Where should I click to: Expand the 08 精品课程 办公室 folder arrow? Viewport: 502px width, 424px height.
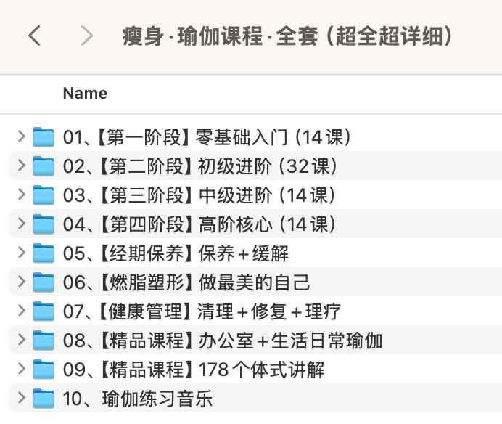pyautogui.click(x=21, y=341)
